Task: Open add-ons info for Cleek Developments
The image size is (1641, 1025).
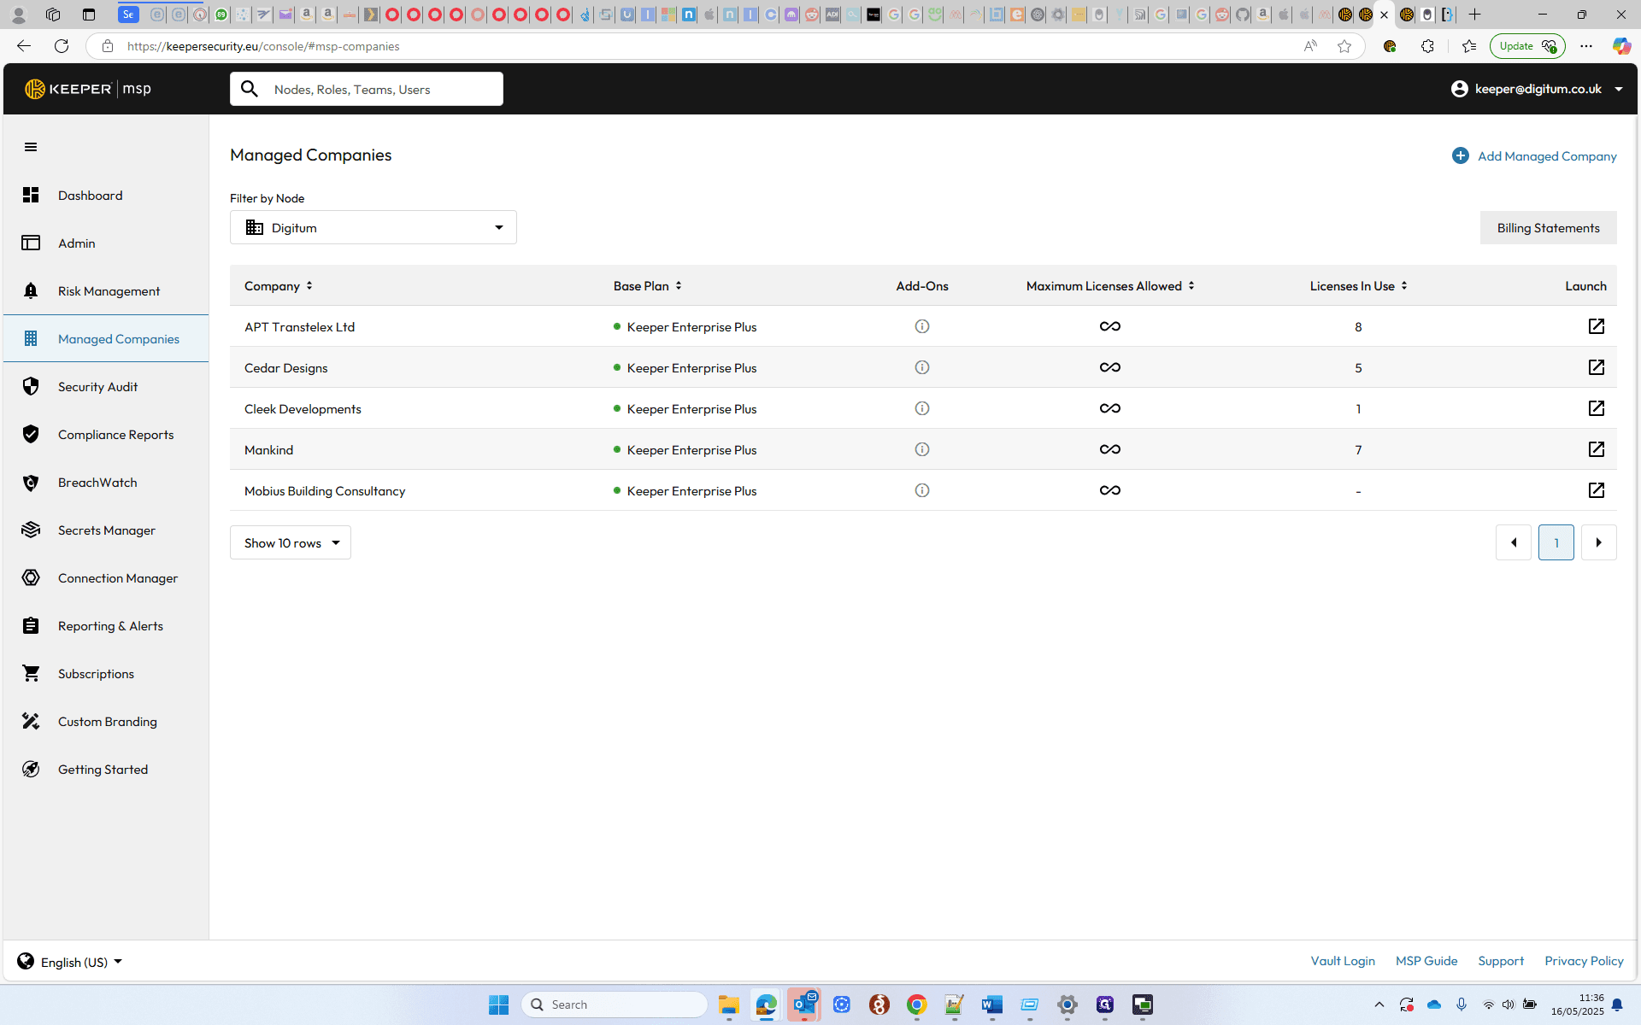Action: click(922, 408)
